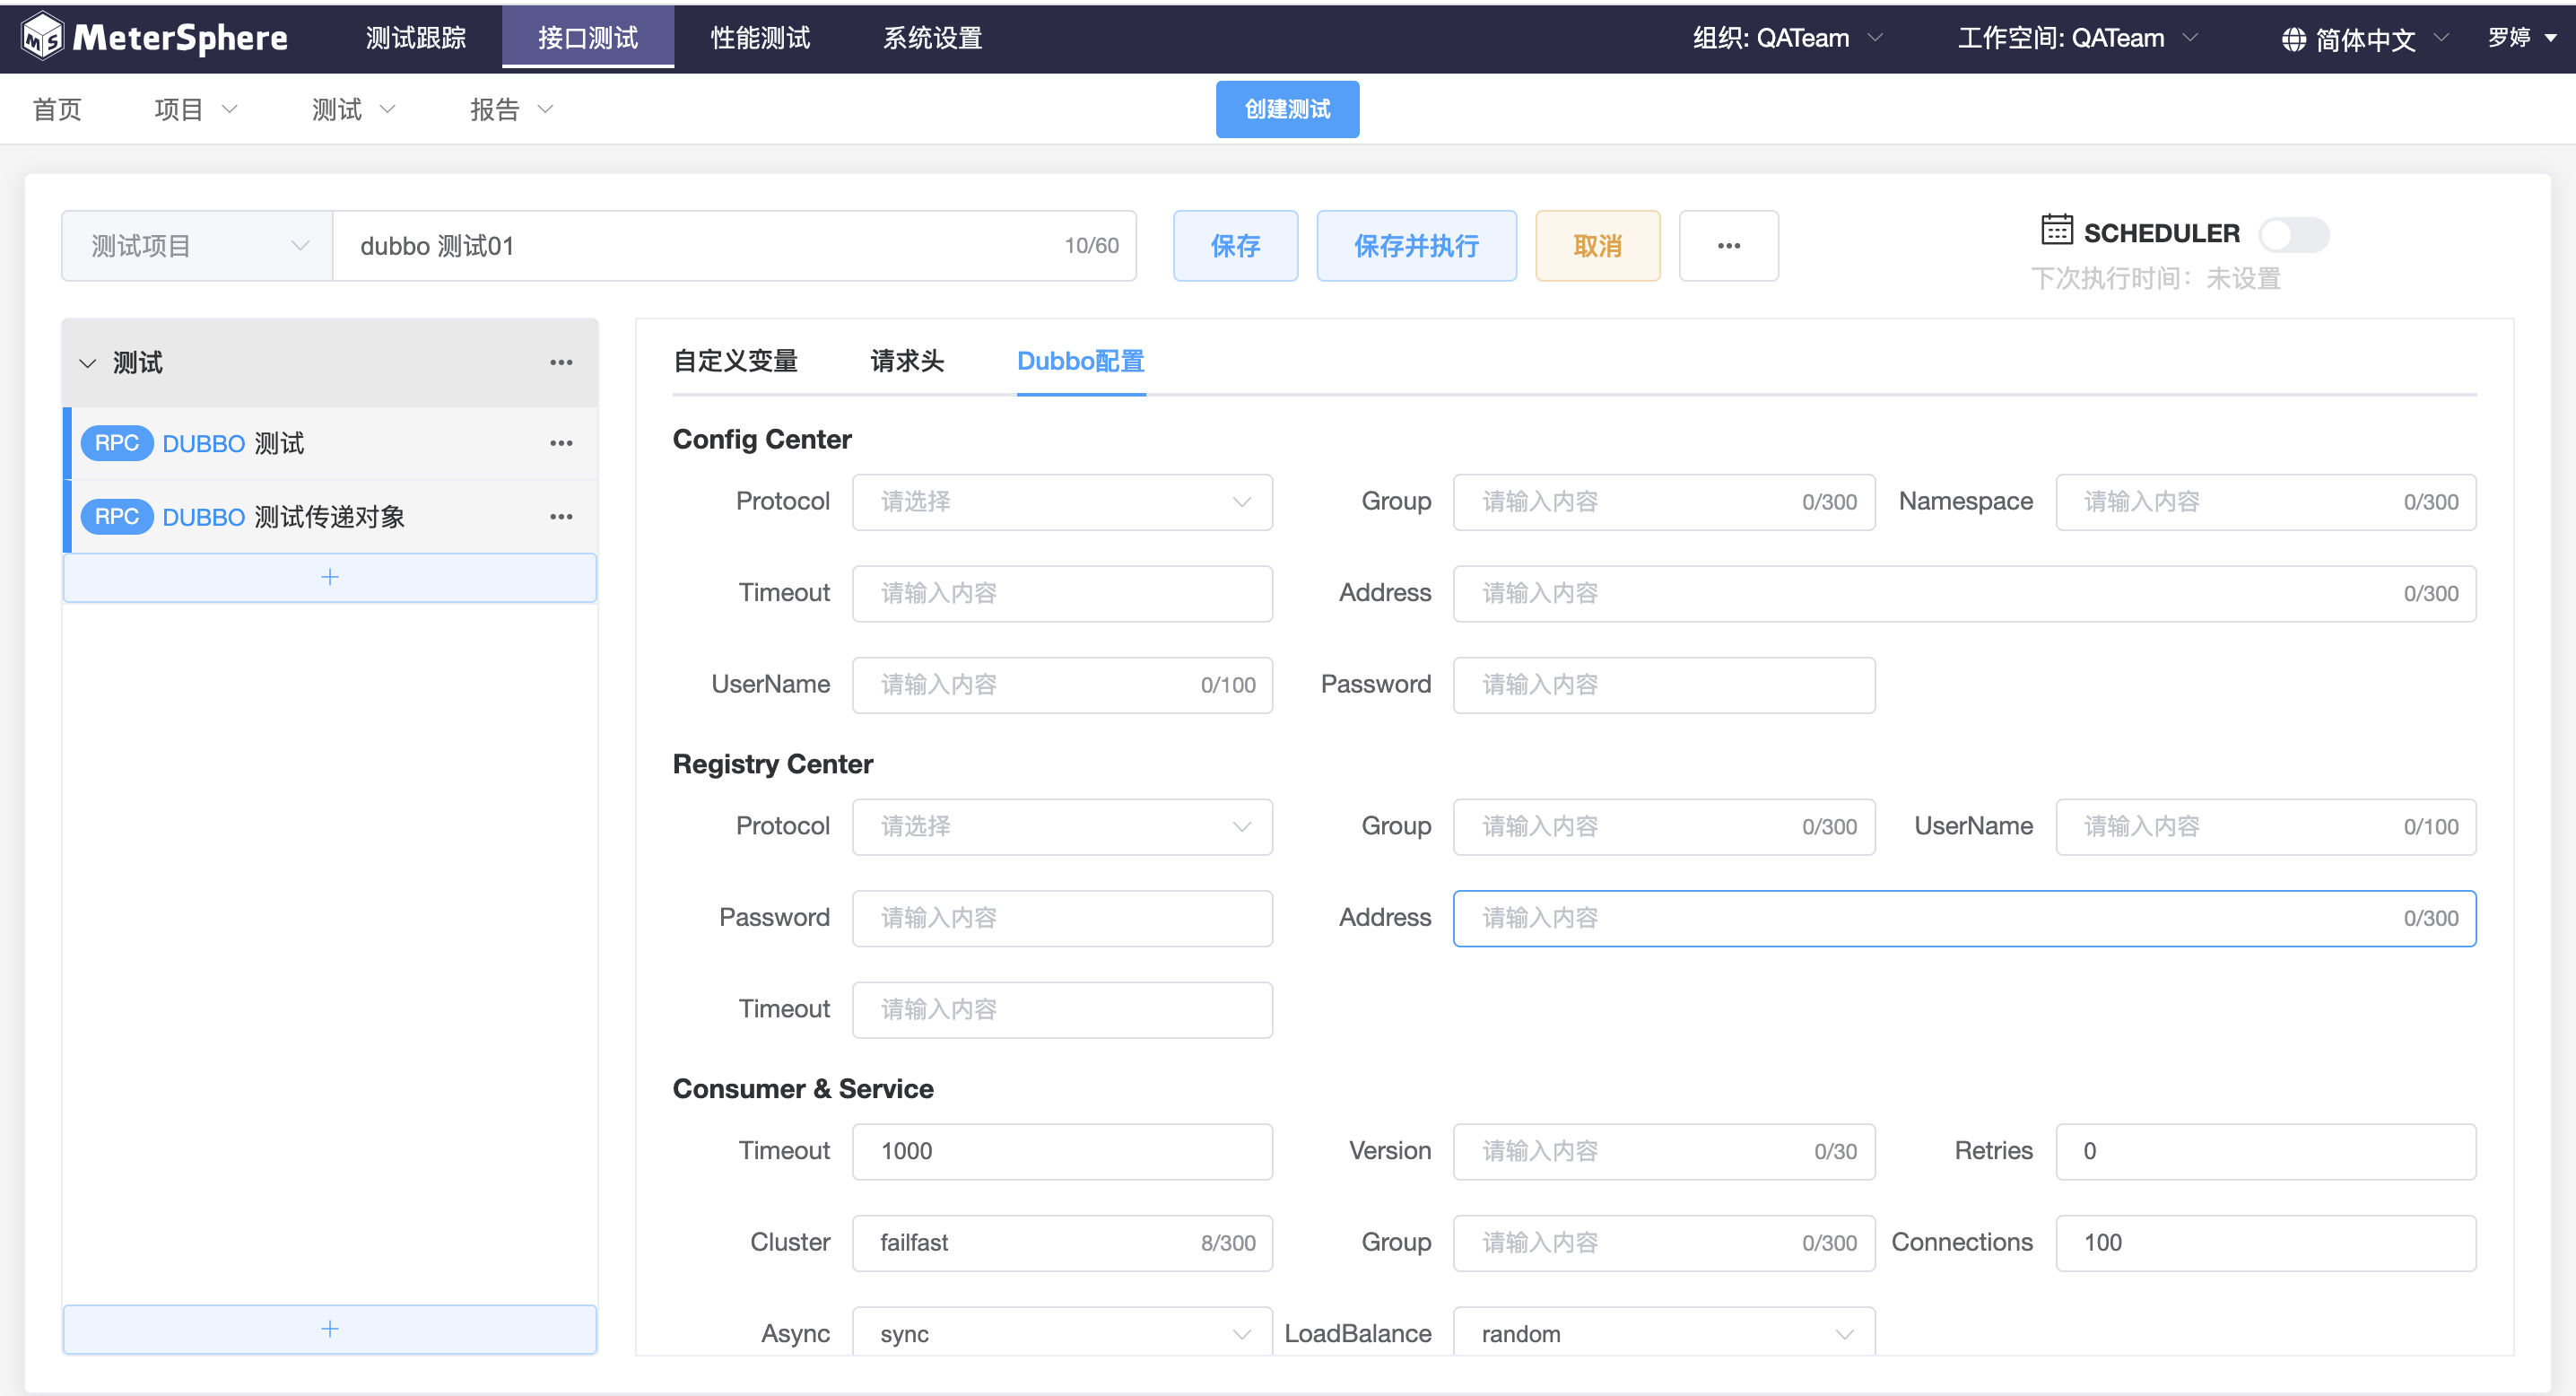The image size is (2576, 1396).
Task: Click the 取消 button
Action: pyautogui.click(x=1597, y=246)
